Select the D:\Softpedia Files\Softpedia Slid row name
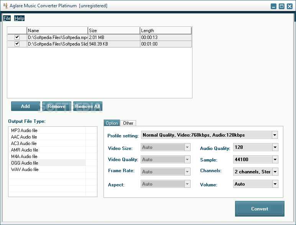296x225 pixels. [x=58, y=44]
